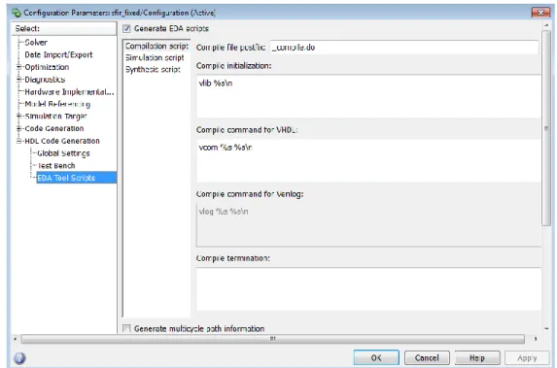Click the OK button

click(376, 357)
